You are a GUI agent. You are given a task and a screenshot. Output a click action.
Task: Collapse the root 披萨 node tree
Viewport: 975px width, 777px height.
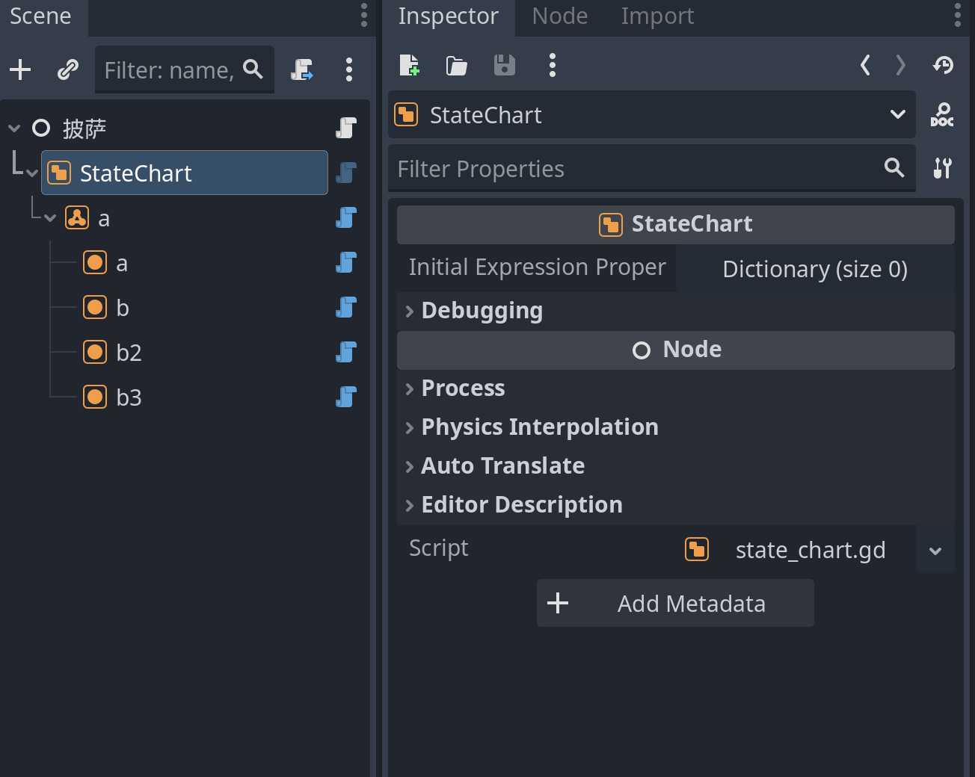14,129
